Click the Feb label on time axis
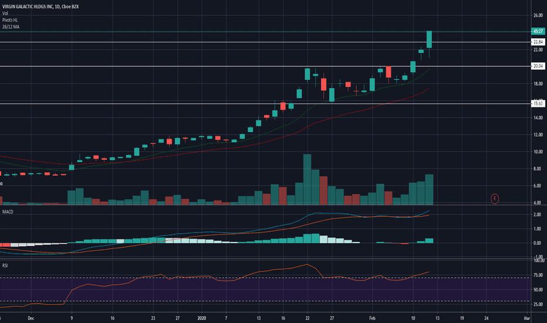Screen dimensions: 547x323 click(x=372, y=318)
